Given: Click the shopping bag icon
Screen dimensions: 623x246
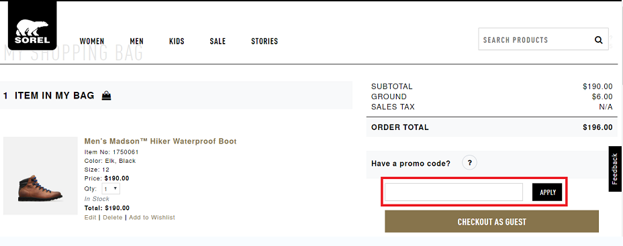Looking at the screenshot, I should (107, 96).
